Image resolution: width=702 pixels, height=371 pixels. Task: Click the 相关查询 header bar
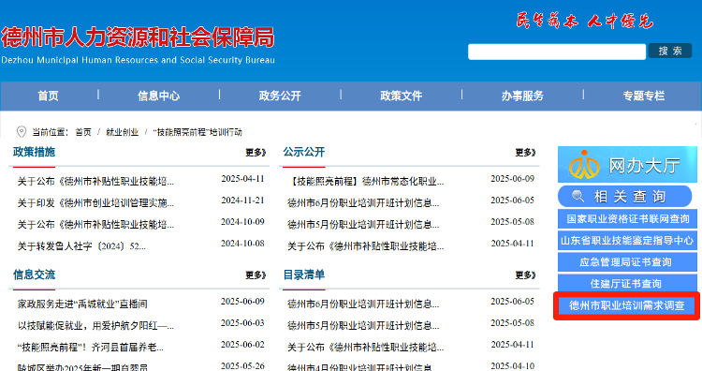coord(625,196)
